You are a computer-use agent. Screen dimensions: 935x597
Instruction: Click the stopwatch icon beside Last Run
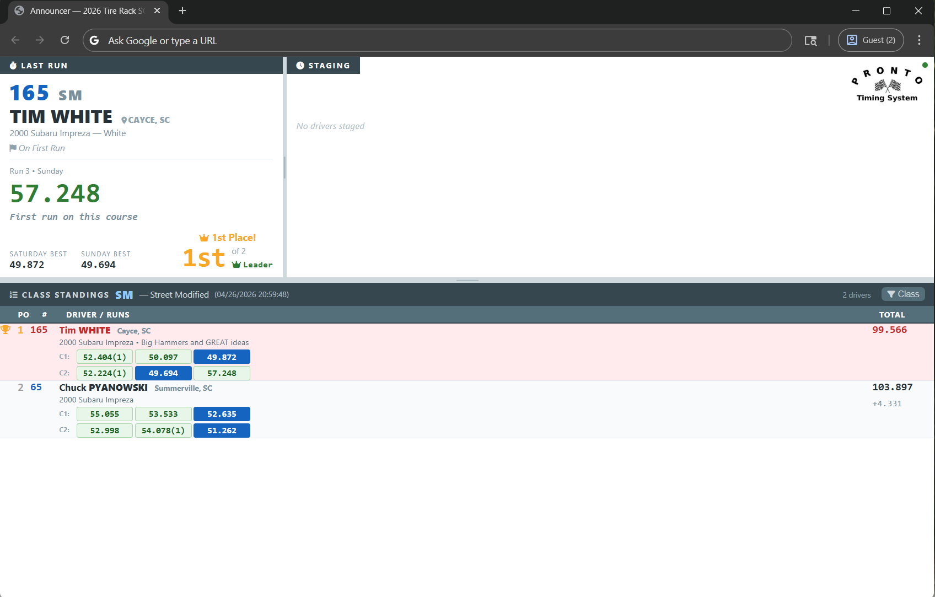coord(13,66)
